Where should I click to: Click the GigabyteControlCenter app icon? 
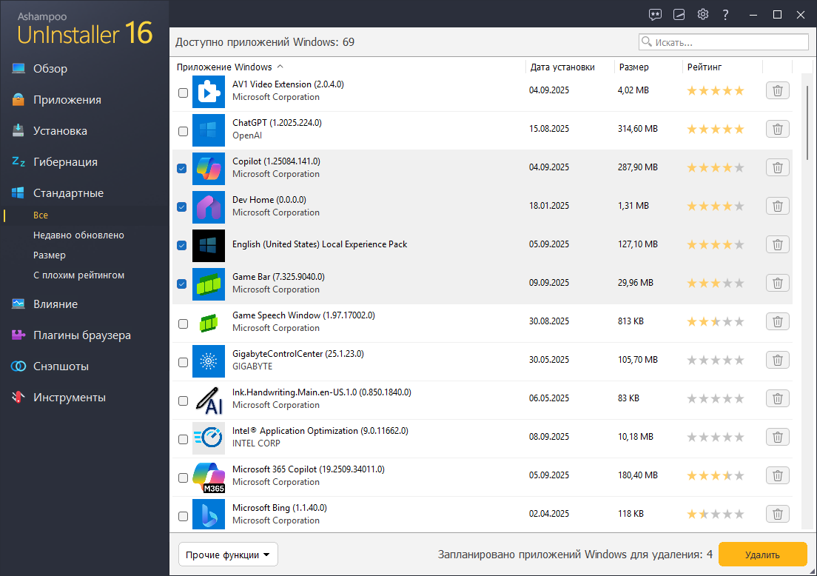click(209, 361)
